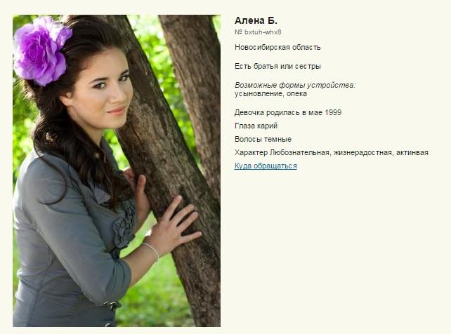The image size is (451, 334).
Task: Click the '№' symbol before the ID
Action: tap(238, 32)
